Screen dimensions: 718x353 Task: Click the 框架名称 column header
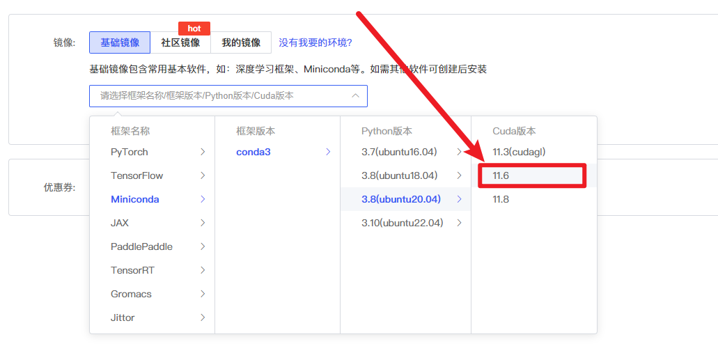[x=130, y=131]
